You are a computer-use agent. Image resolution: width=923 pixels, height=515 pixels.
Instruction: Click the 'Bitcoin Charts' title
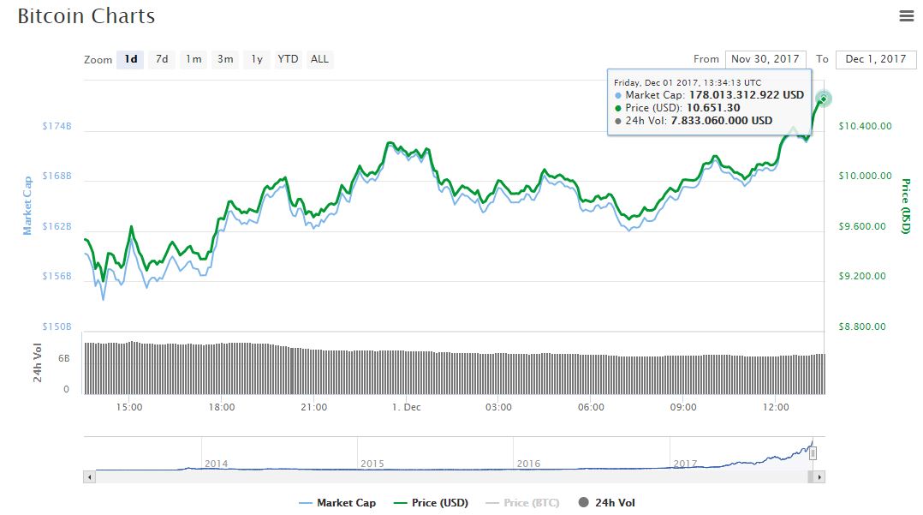[86, 16]
